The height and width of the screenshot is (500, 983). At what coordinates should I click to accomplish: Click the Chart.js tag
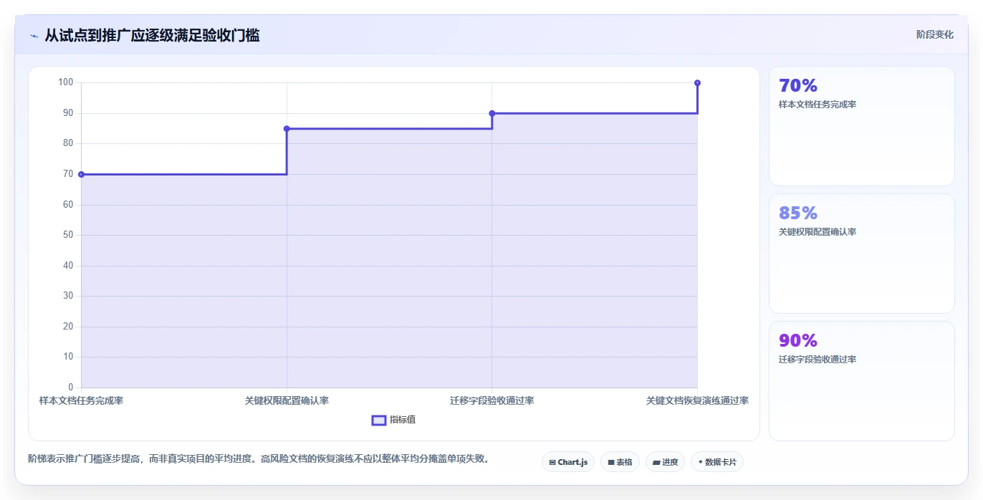coord(568,462)
